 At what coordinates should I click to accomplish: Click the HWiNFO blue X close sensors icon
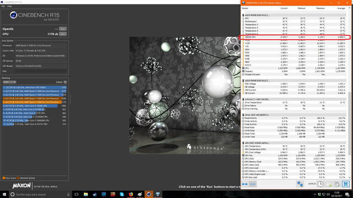346,184
